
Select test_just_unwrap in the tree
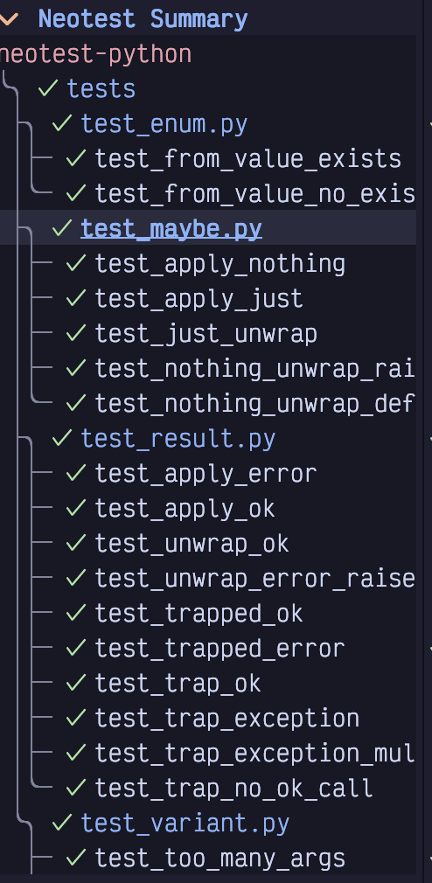[x=206, y=334]
